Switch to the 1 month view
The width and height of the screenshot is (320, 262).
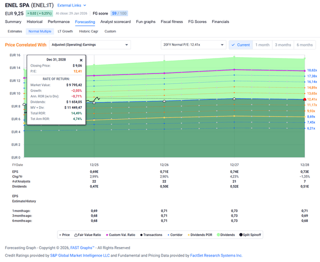262,45
